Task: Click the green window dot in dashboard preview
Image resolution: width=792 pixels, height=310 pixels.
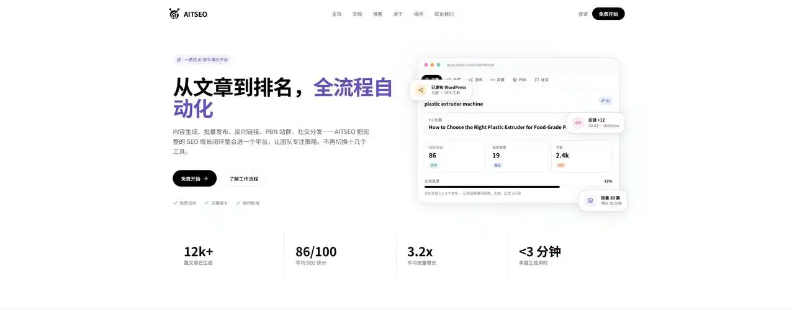Action: 439,64
